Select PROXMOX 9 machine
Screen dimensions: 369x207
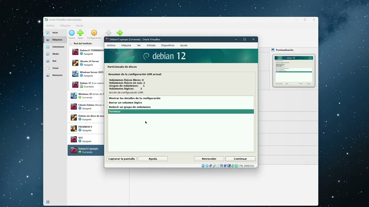[86, 129]
